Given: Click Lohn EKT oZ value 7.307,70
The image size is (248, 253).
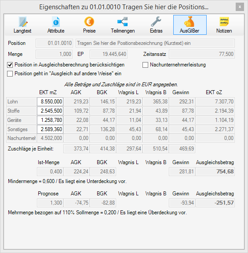Looking at the screenshot, I should point(215,102).
